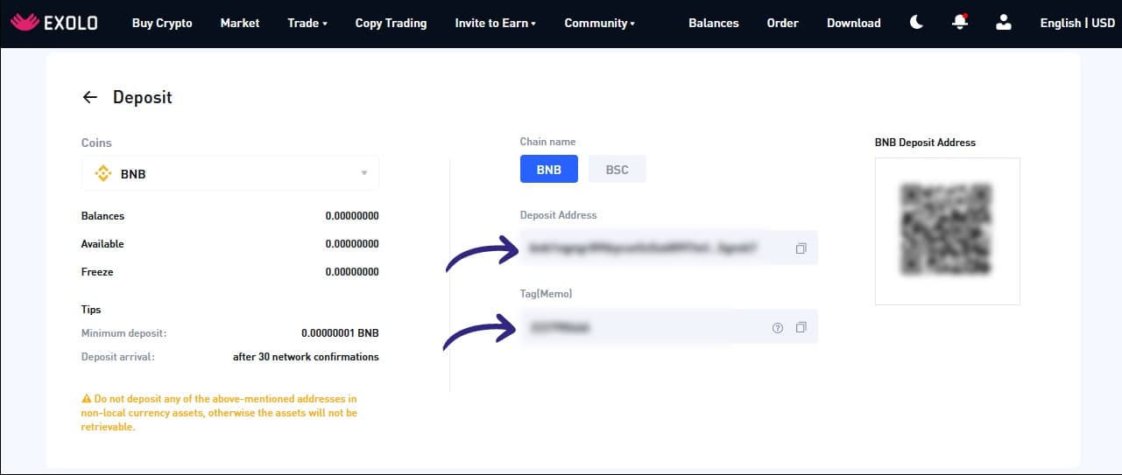Expand the Community menu

(x=600, y=23)
